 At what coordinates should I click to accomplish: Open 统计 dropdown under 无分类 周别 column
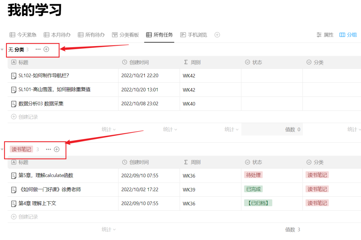point(232,130)
